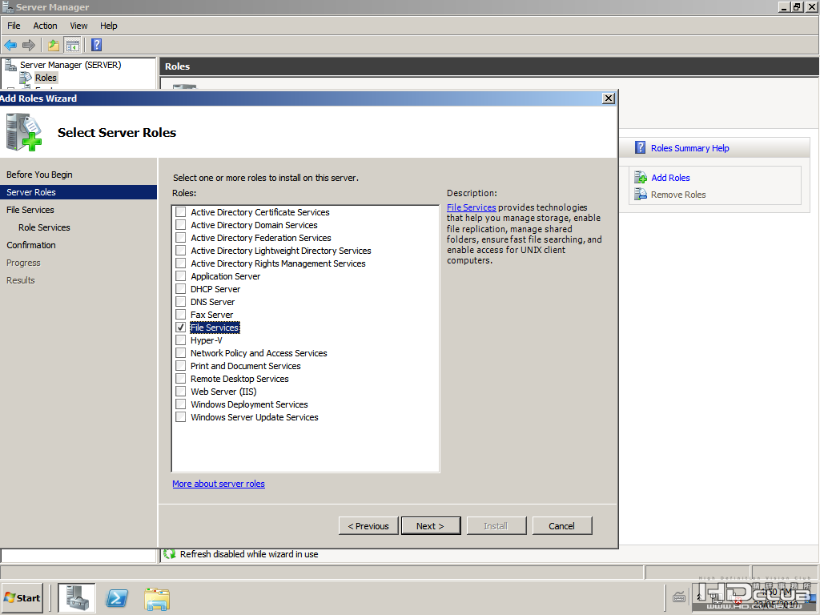820x615 pixels.
Task: Go to Role Services wizard step
Action: click(x=44, y=227)
